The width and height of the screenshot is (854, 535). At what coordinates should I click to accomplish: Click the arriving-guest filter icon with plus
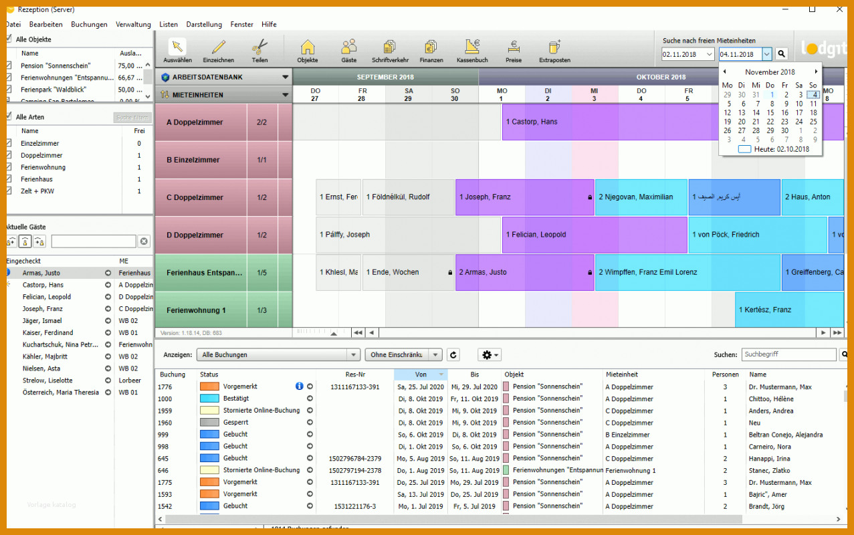pyautogui.click(x=11, y=241)
